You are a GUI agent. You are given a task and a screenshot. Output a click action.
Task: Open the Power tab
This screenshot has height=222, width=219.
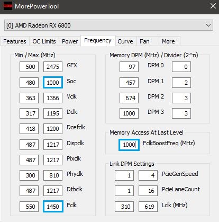point(70,41)
